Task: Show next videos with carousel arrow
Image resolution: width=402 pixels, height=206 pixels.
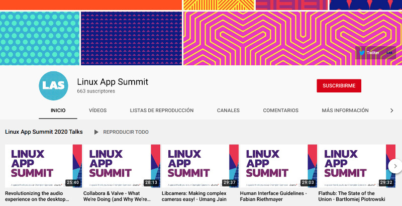Action: coord(395,166)
